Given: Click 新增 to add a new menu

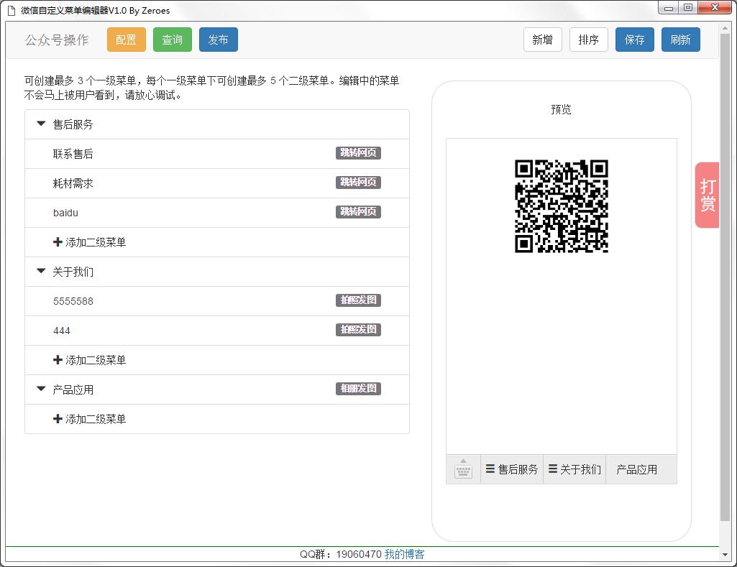Looking at the screenshot, I should (542, 40).
